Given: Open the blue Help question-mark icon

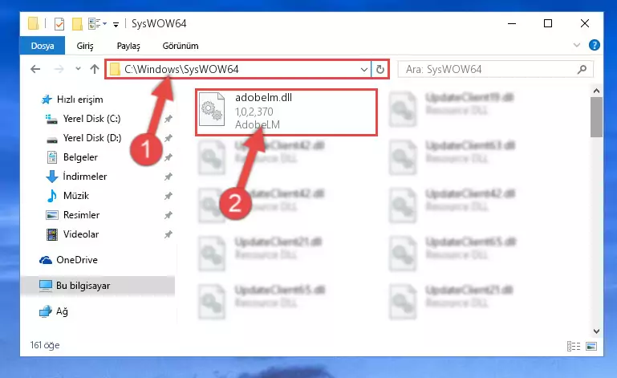Looking at the screenshot, I should [x=595, y=45].
